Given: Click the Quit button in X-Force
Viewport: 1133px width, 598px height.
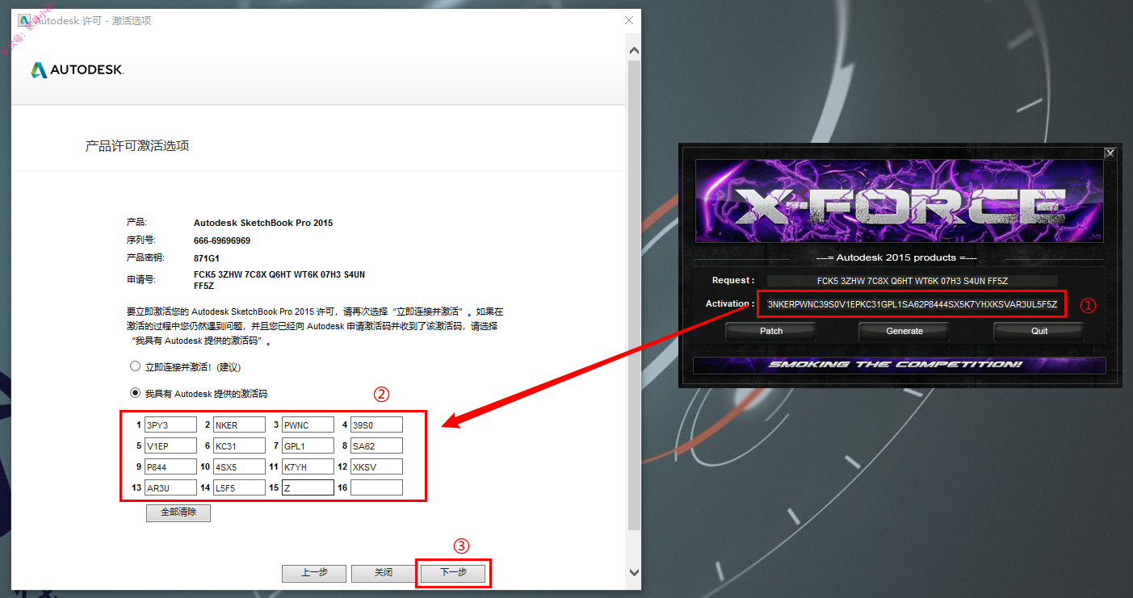Looking at the screenshot, I should pyautogui.click(x=1039, y=331).
